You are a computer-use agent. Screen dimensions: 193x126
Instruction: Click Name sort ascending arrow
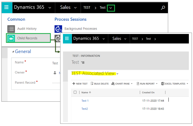coord(90,93)
